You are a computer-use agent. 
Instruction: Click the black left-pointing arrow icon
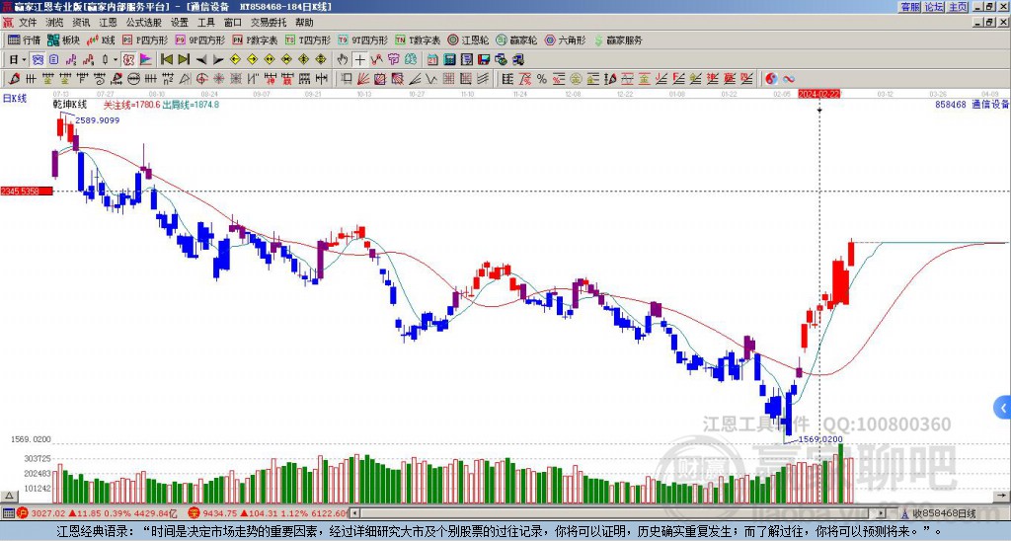(201, 59)
